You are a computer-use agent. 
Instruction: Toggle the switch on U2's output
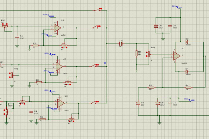coord(94,66)
